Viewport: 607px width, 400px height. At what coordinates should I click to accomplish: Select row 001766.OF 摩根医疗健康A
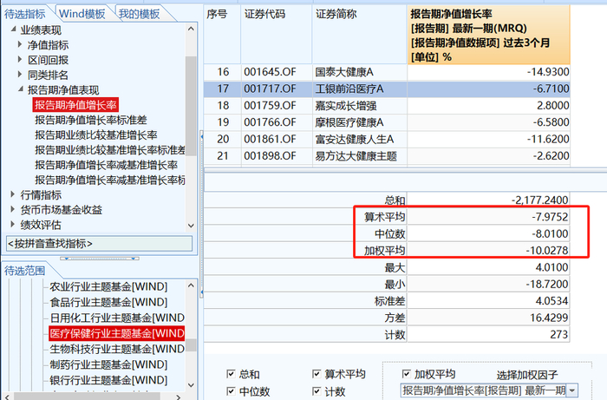[x=387, y=122]
